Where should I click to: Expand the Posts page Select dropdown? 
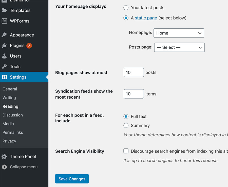[179, 47]
